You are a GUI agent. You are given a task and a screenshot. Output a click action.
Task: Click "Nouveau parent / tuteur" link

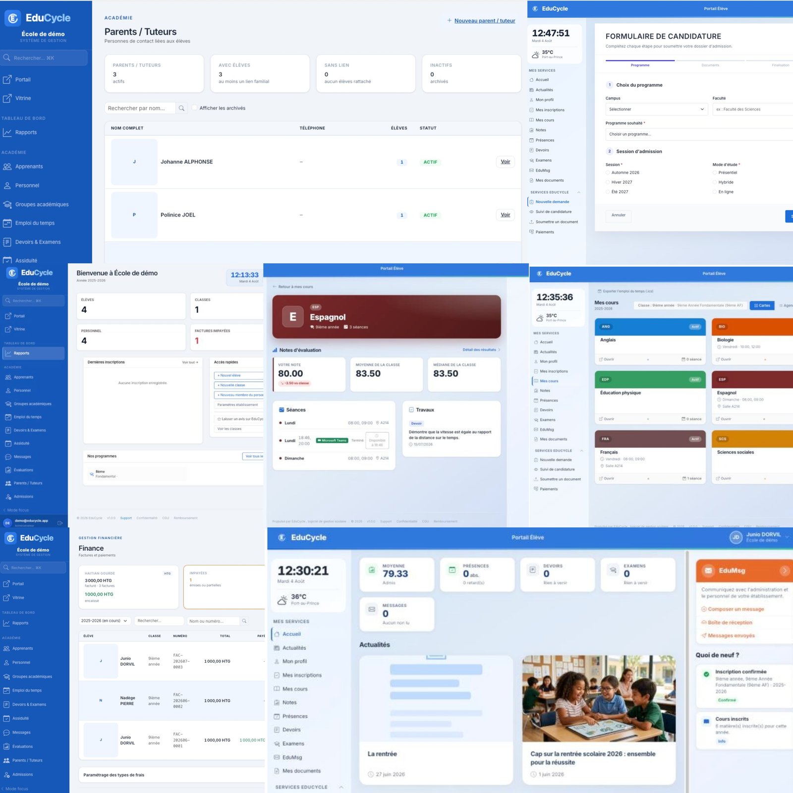[x=481, y=21]
